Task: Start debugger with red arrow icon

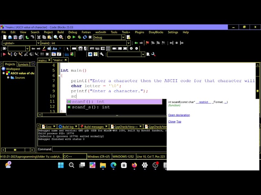Action: tap(4, 54)
